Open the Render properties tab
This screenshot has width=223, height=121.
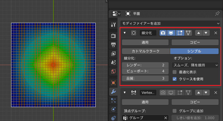coord(113,36)
